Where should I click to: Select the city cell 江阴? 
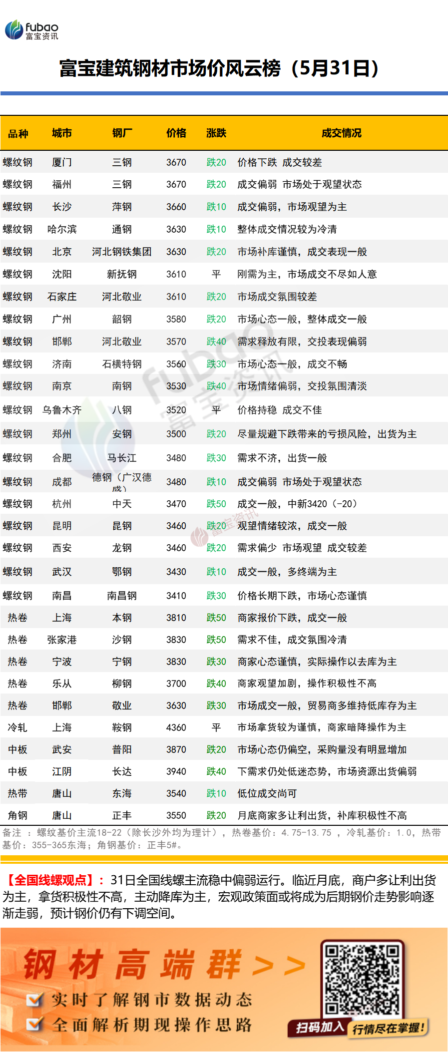pyautogui.click(x=62, y=771)
